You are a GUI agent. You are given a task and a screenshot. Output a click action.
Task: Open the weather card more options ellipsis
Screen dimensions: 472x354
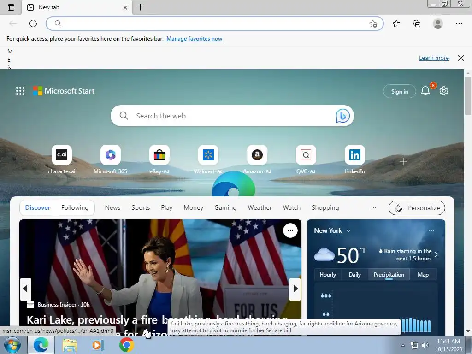click(x=431, y=230)
